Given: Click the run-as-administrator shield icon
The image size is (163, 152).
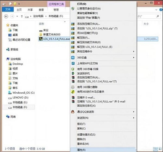Looking at the screenshot, I should pos(73,9).
